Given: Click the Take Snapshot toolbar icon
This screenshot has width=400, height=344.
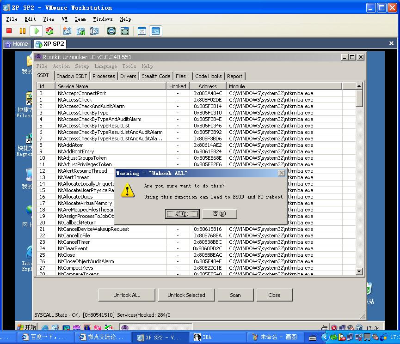Looking at the screenshot, I should pyautogui.click(x=67, y=31).
